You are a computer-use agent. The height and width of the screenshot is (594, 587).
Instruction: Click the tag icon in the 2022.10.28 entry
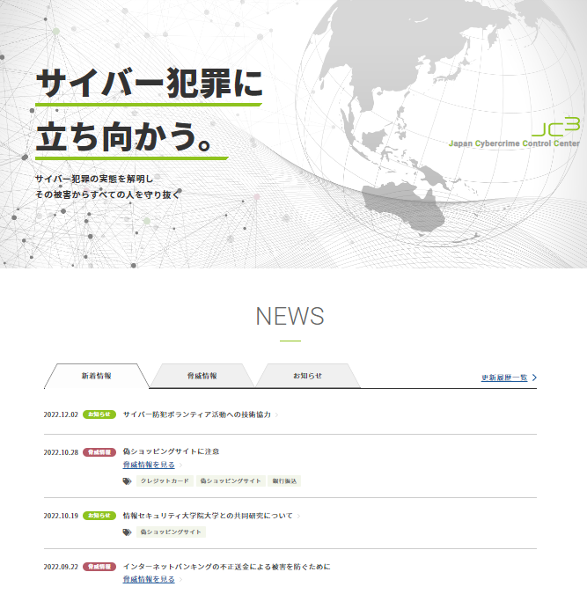click(127, 481)
